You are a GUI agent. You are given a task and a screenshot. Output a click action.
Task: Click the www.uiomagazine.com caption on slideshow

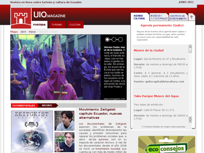coord(114,99)
